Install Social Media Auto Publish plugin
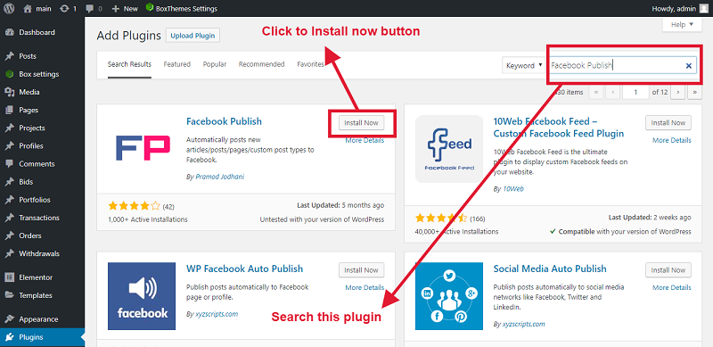713x347 pixels. (x=668, y=270)
